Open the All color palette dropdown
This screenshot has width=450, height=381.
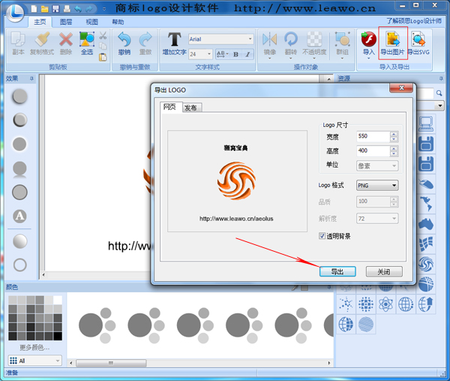35,361
